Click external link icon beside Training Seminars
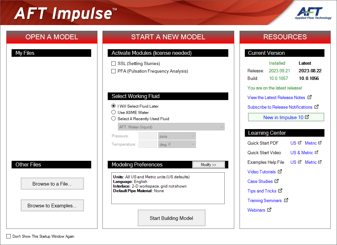Viewport: 337px width, 245px height. point(286,200)
